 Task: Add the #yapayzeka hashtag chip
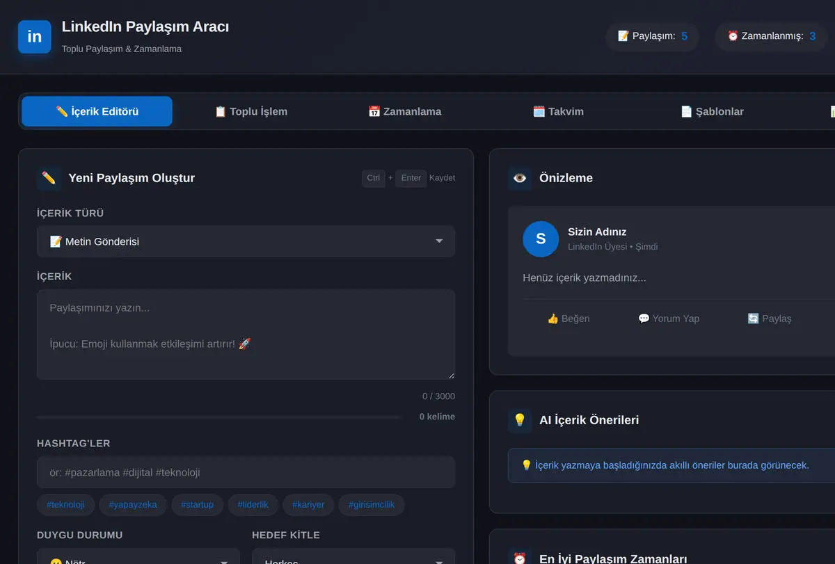pos(133,505)
